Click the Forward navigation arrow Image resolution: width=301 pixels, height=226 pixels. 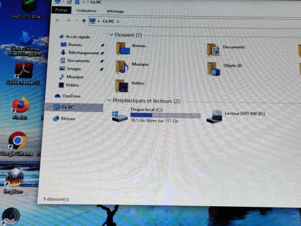(x=68, y=20)
